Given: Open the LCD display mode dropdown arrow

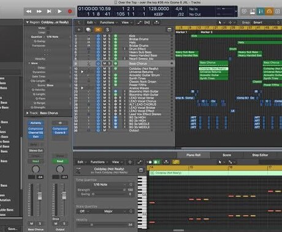Looking at the screenshot, I should (236, 11).
